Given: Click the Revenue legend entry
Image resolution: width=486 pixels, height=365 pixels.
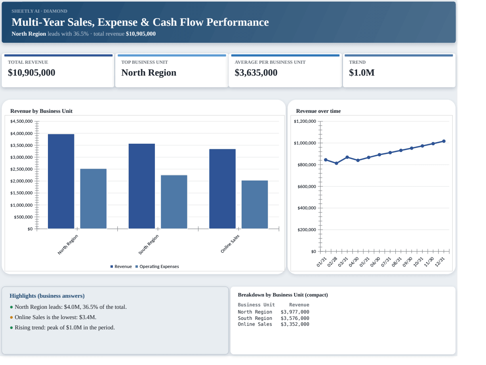Looking at the screenshot, I should [x=121, y=267].
